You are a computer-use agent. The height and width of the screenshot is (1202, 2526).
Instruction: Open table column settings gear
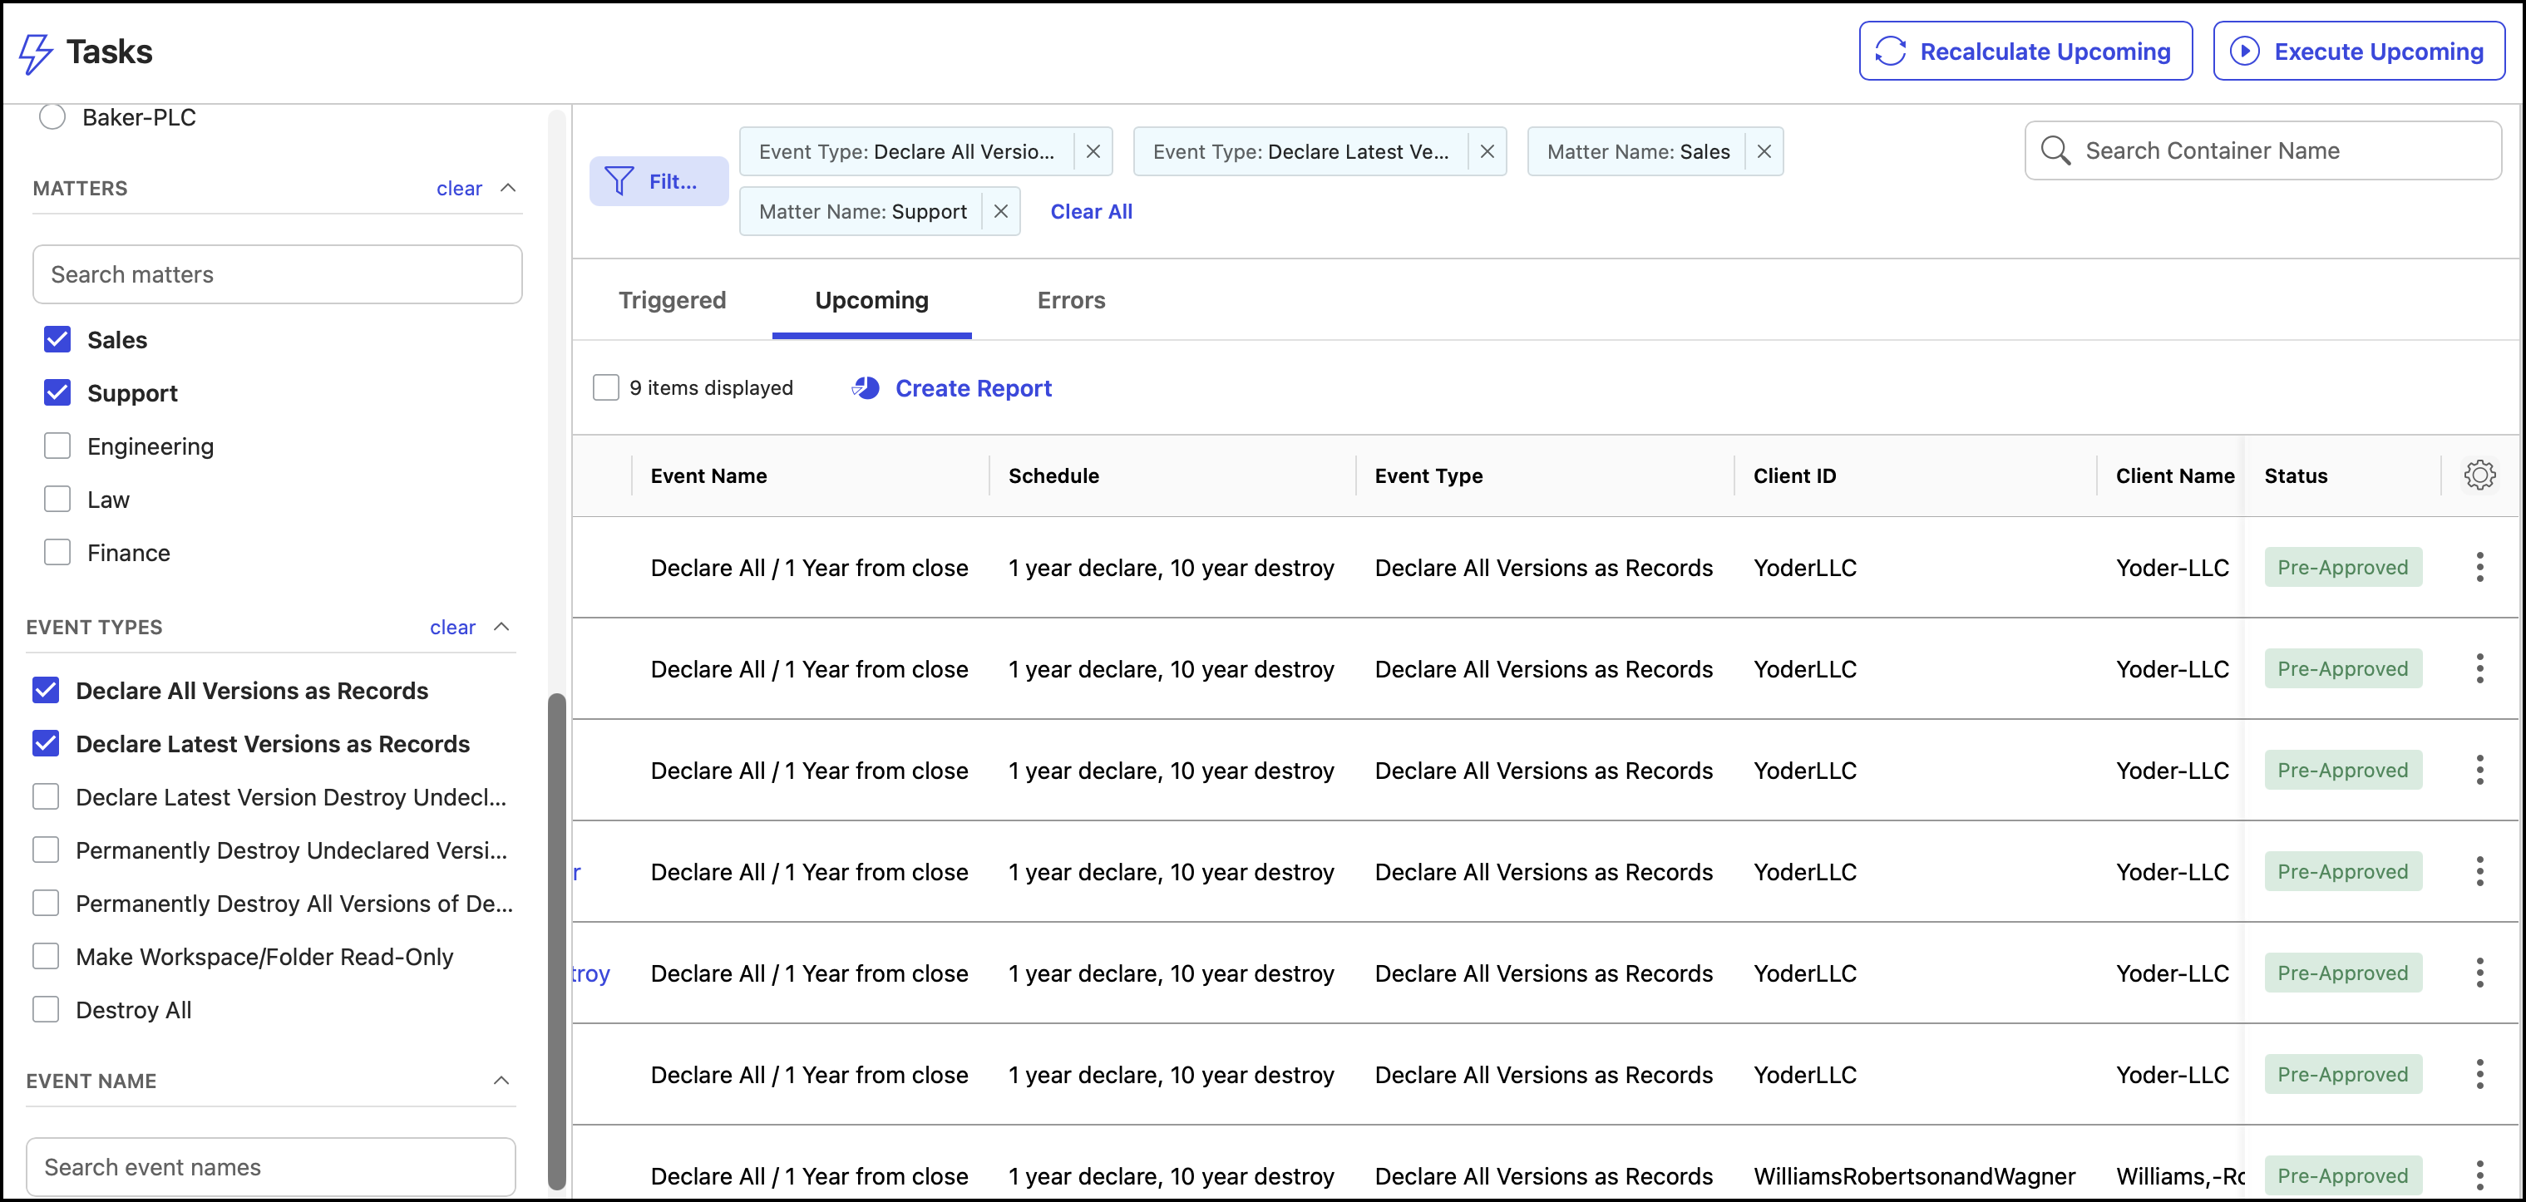click(2479, 475)
